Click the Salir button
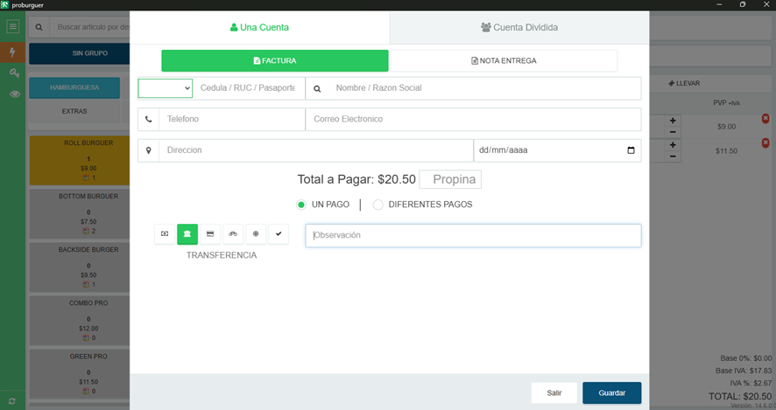776x410 pixels. coord(554,393)
